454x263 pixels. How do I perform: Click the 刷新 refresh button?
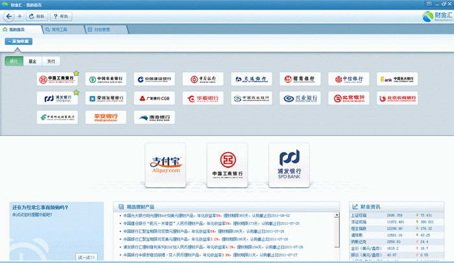[x=37, y=16]
